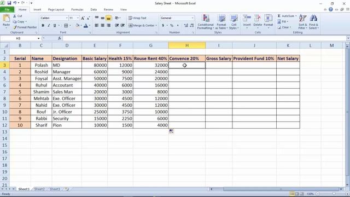Open Sort & Filter menu
The height and width of the screenshot is (197, 350).
click(x=302, y=22)
